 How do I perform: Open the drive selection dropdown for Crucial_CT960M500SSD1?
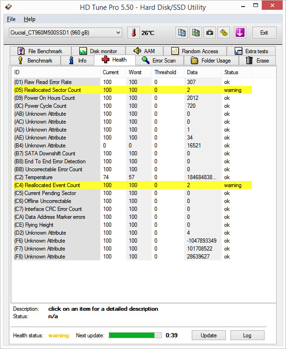coord(65,33)
